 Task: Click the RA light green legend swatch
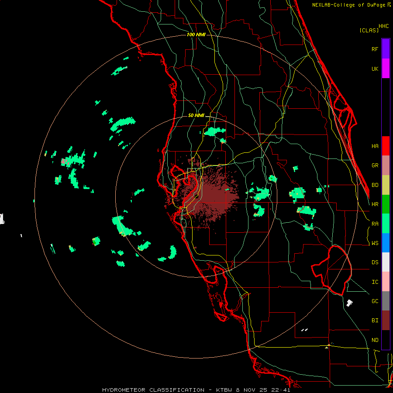click(386, 224)
